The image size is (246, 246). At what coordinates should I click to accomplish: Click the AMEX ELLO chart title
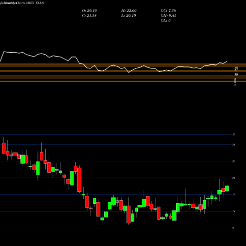(34, 3)
